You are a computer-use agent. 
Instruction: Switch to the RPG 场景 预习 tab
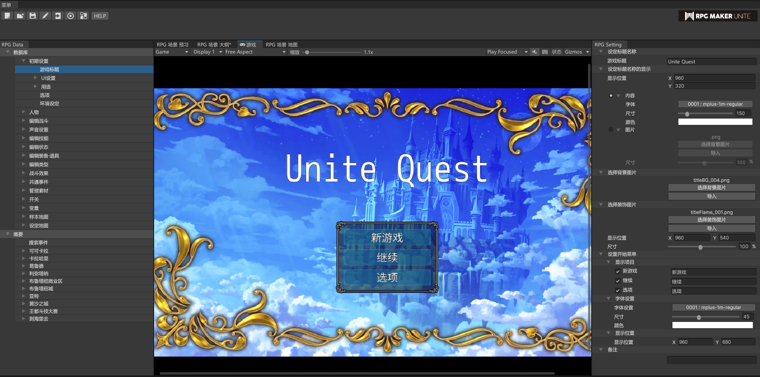173,45
